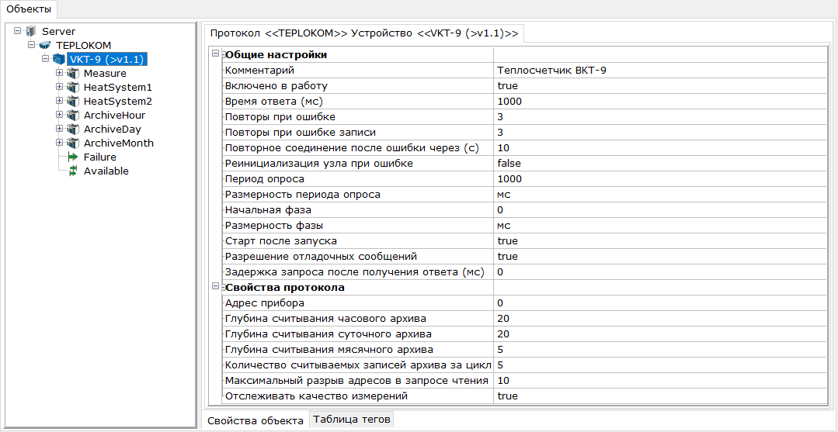Click the Период опроса property name
Screen dimensions: 838x432
coord(265,178)
